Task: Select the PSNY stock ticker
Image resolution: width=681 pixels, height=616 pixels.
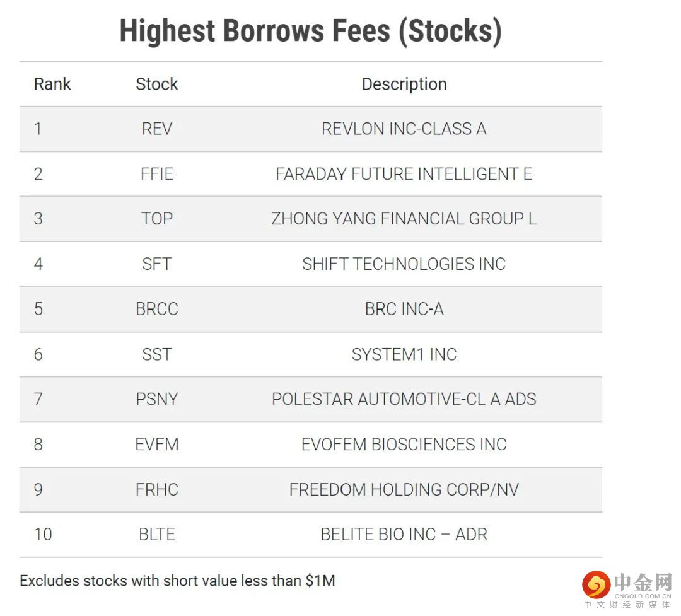Action: point(157,399)
